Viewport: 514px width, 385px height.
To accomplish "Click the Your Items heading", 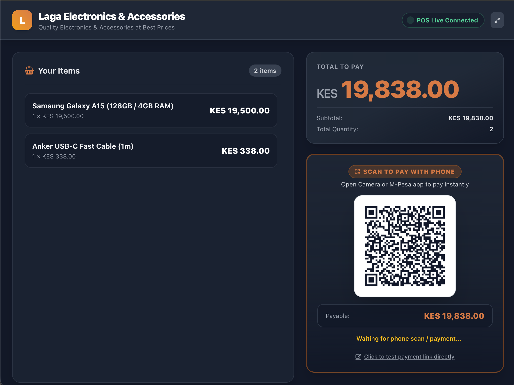I will pos(59,71).
